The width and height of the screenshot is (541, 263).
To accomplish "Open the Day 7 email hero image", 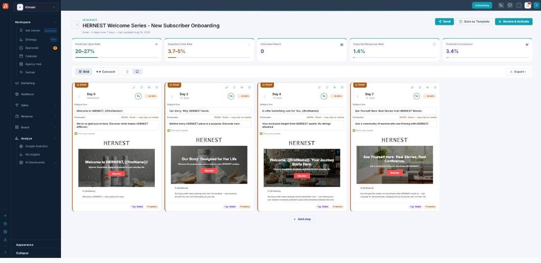I will 395,165.
